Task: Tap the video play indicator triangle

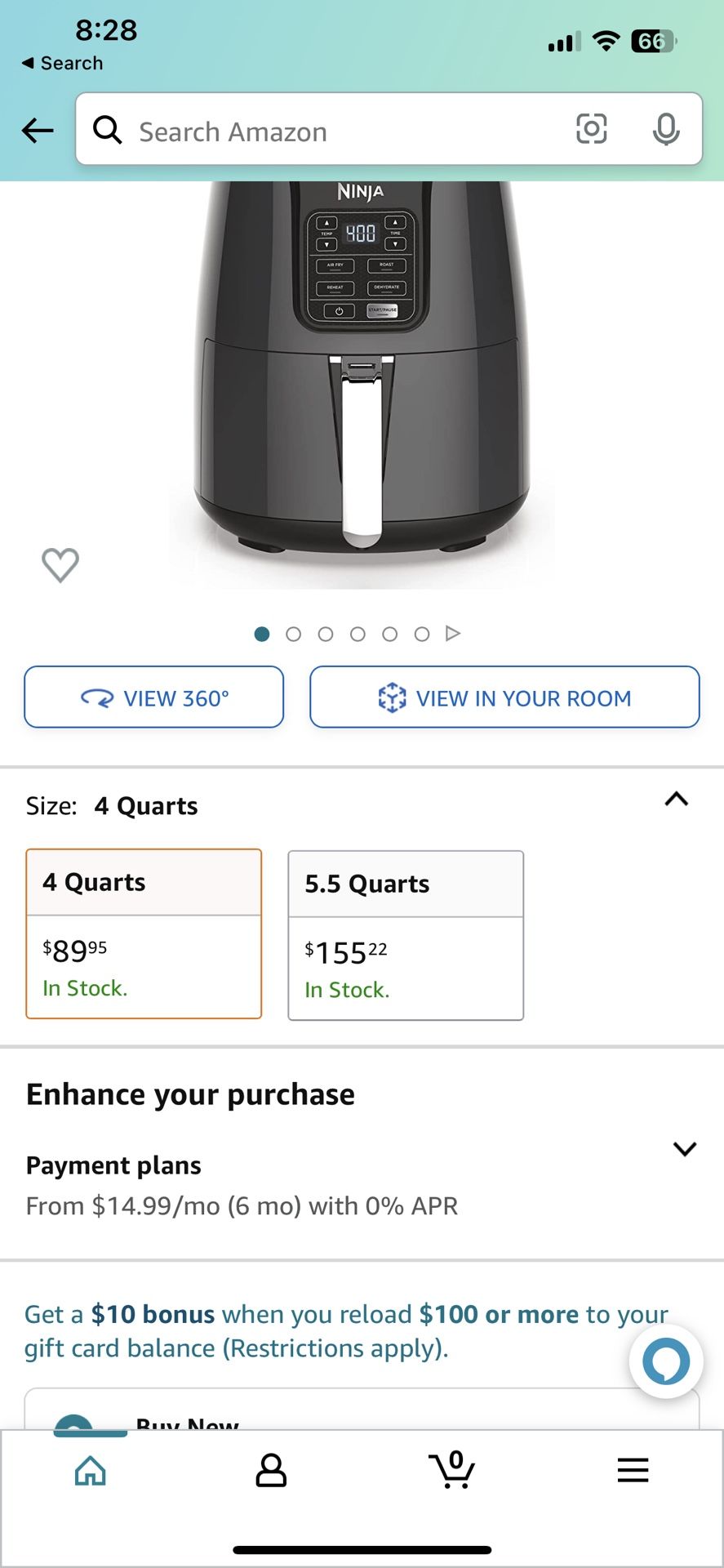Action: (453, 634)
